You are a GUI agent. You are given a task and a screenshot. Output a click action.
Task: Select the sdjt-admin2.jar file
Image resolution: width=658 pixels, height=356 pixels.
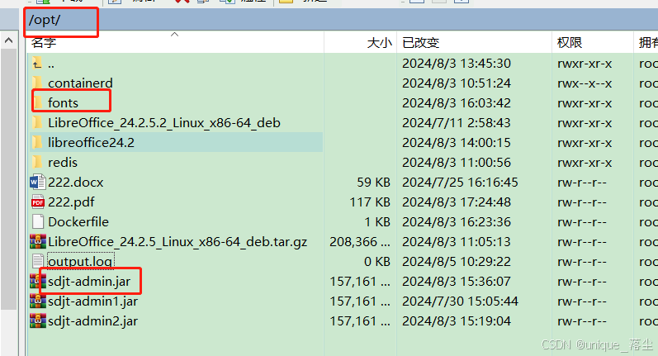pos(92,320)
